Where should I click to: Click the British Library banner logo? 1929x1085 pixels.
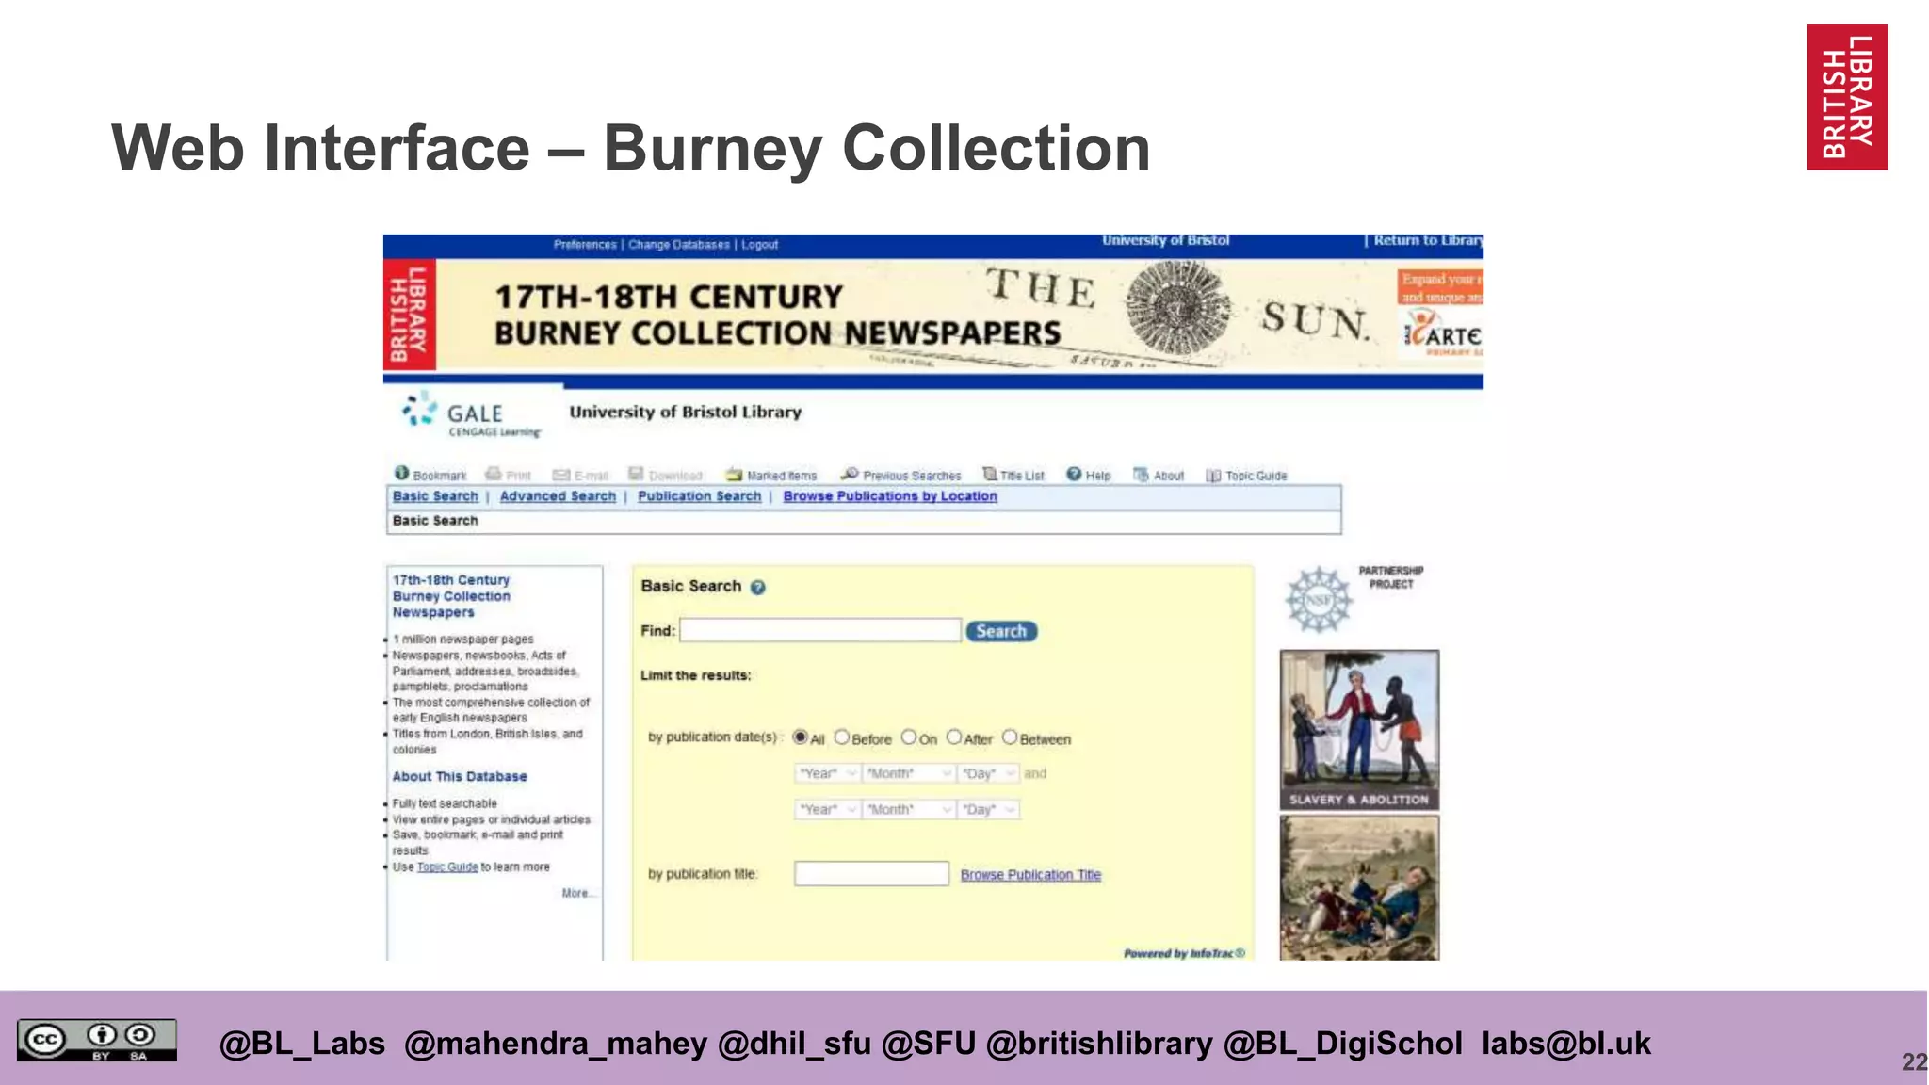tap(410, 315)
